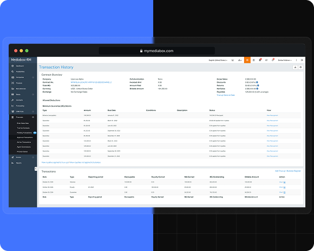
Task: Open the English (United States) language dropdown
Action: pos(218,60)
